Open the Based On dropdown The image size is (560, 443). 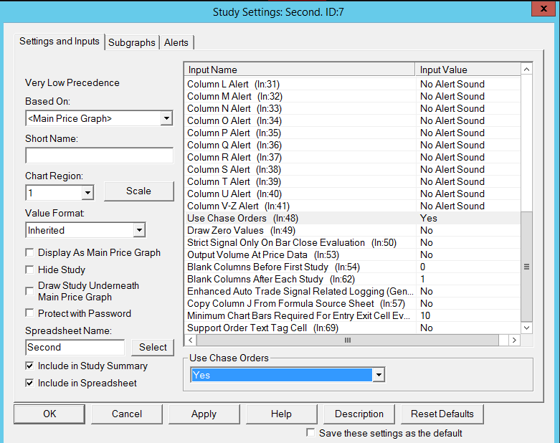click(x=166, y=118)
